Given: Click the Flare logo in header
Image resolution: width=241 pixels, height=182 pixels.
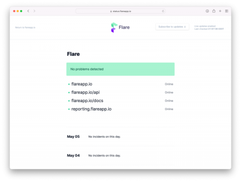Looking at the screenshot, I should coord(120,28).
